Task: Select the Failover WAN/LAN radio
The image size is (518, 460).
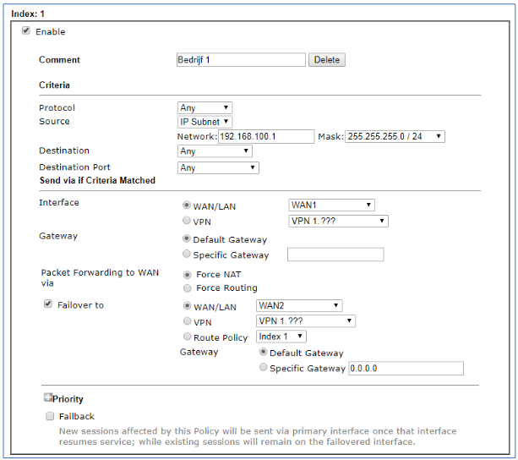Action: [188, 306]
